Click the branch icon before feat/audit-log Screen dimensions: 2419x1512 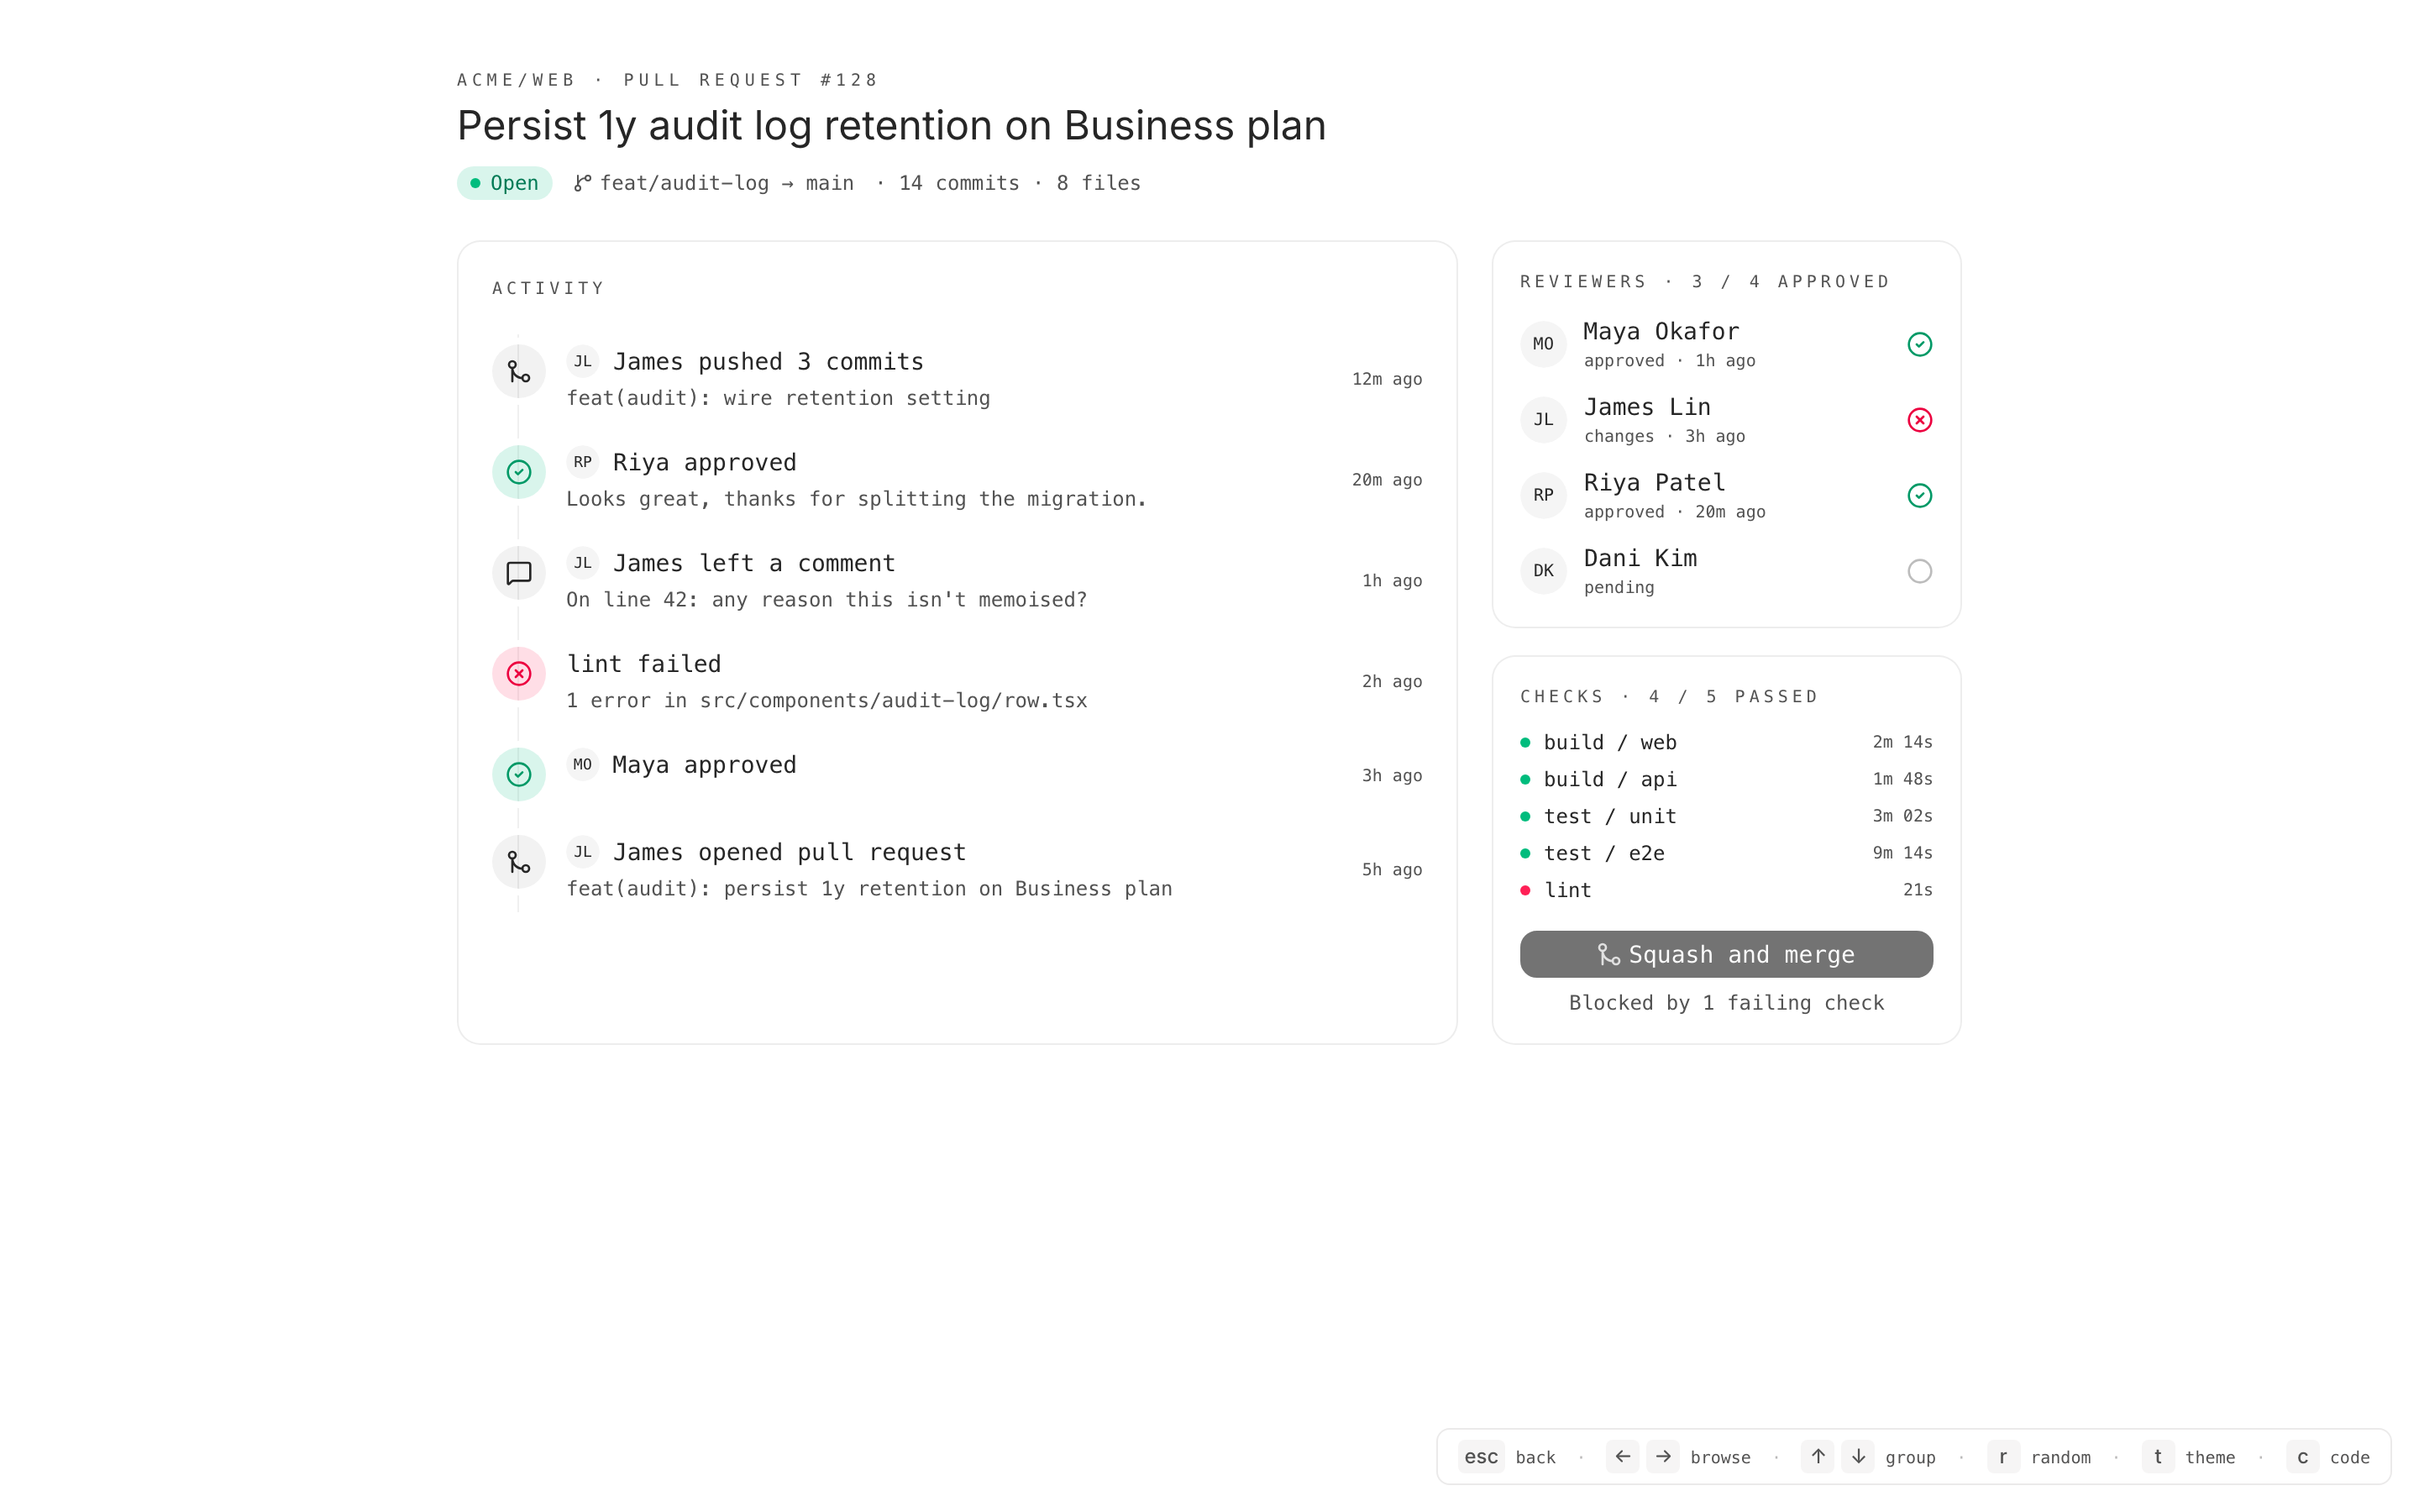582,183
